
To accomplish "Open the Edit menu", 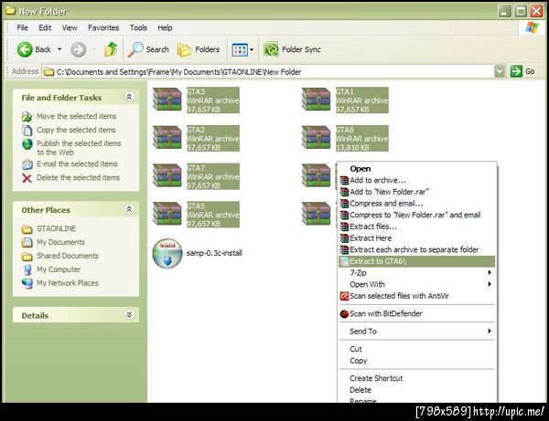I will pos(45,27).
